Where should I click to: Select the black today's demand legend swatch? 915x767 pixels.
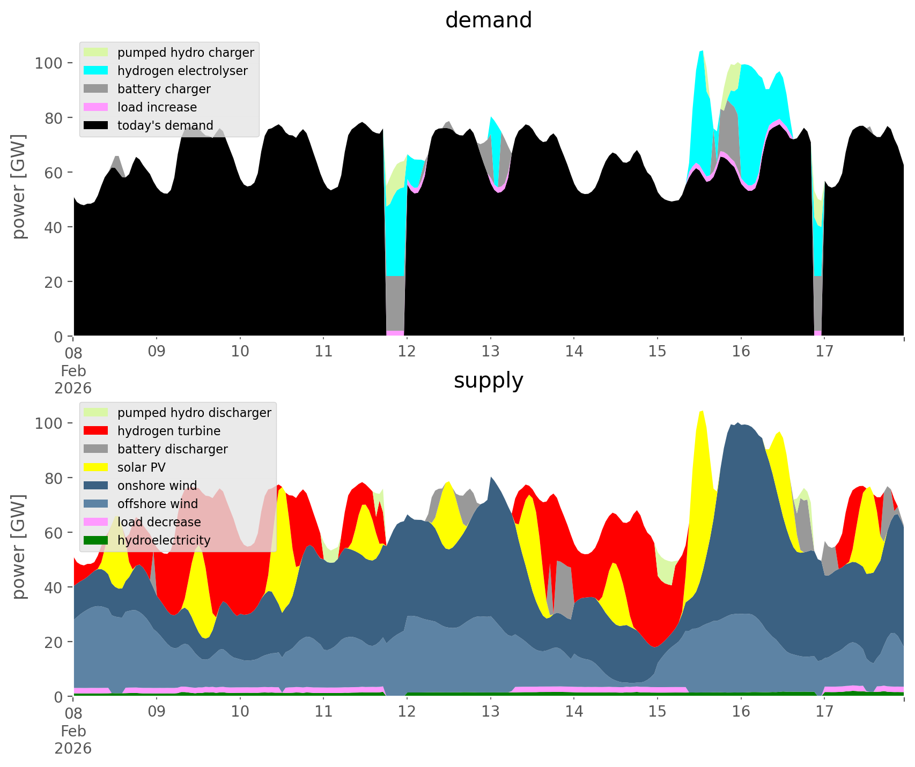[x=97, y=125]
